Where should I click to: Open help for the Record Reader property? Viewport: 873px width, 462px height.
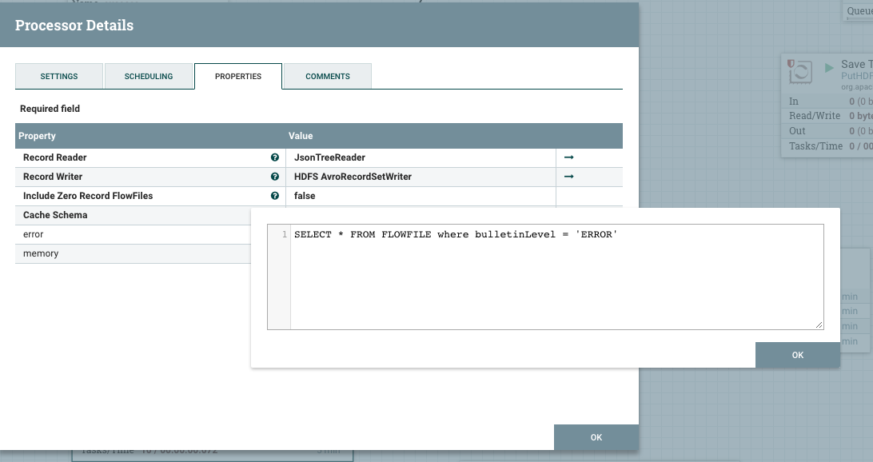[275, 157]
